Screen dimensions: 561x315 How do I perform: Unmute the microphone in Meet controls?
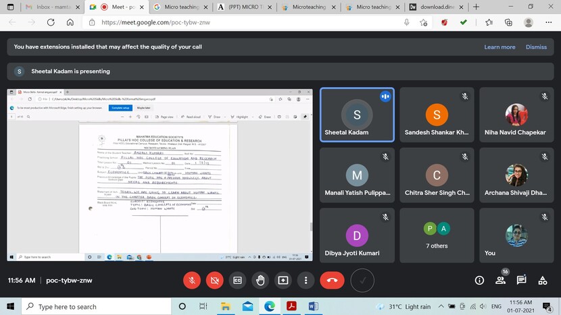coord(193,280)
